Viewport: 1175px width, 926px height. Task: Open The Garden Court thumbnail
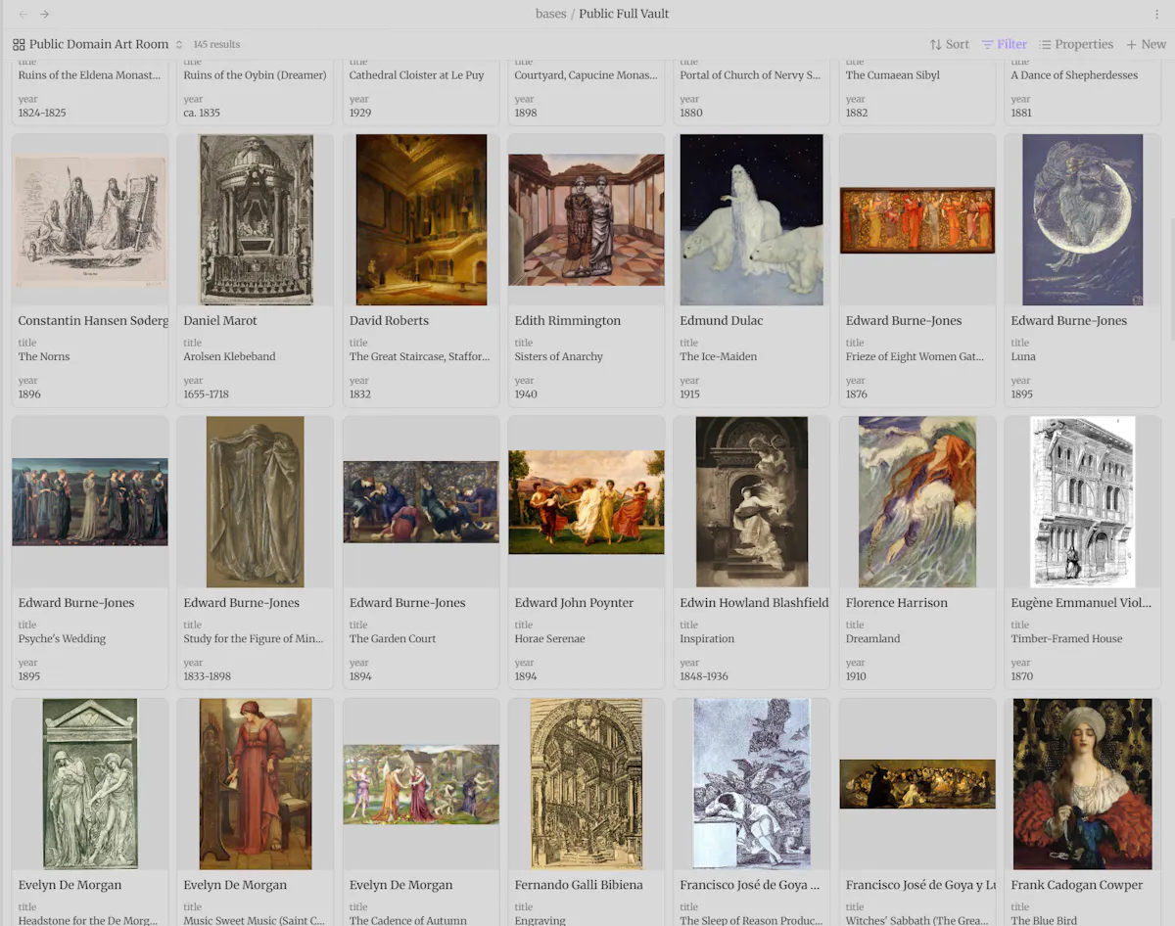pos(421,502)
